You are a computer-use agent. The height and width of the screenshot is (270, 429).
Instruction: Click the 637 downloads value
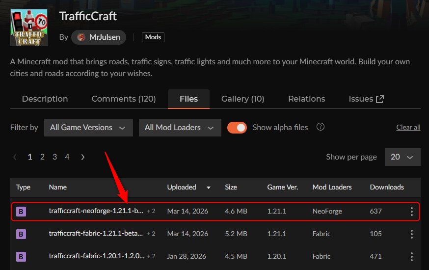pyautogui.click(x=375, y=211)
